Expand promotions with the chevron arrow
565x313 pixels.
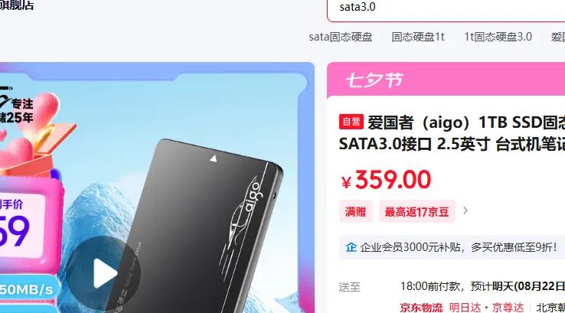pyautogui.click(x=465, y=210)
